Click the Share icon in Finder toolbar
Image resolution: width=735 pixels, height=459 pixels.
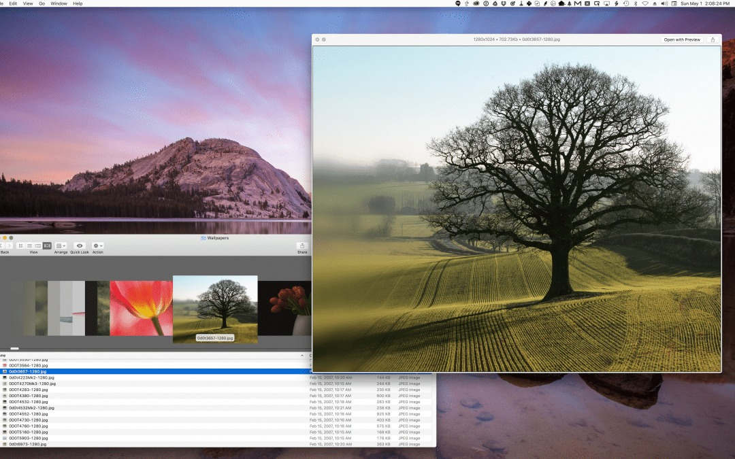pos(302,245)
